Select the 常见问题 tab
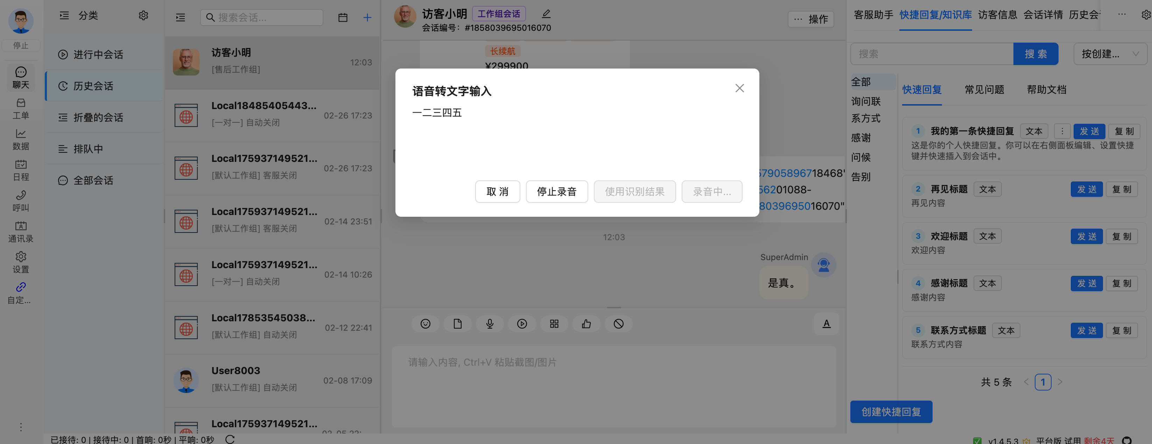The width and height of the screenshot is (1152, 444). pyautogui.click(x=984, y=90)
